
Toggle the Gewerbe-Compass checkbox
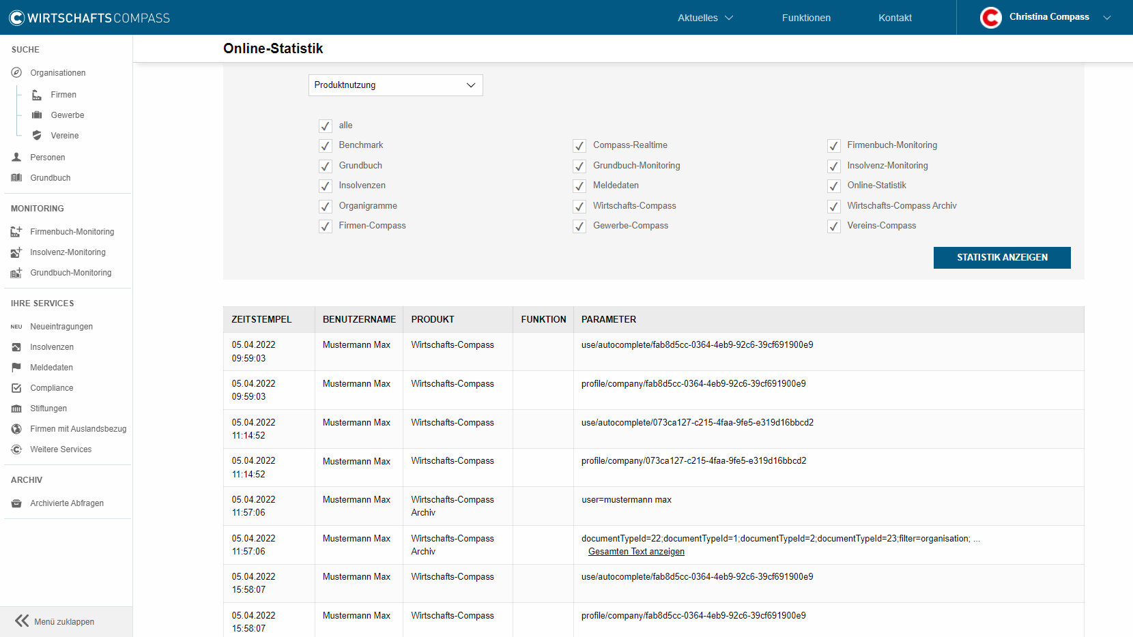coord(579,226)
